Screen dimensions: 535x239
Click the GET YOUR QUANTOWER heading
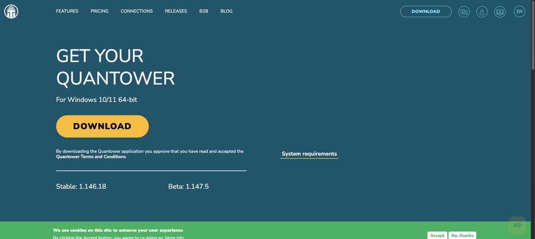coord(115,67)
